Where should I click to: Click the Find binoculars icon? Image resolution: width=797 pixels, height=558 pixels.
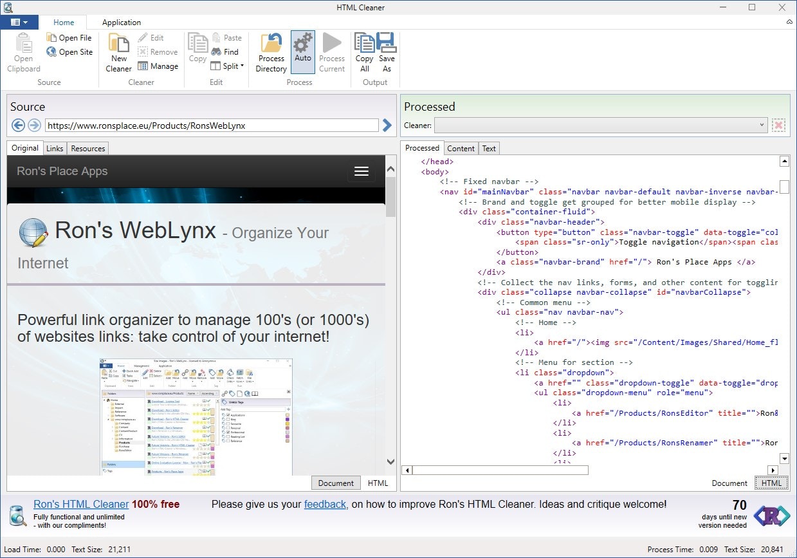pyautogui.click(x=217, y=52)
